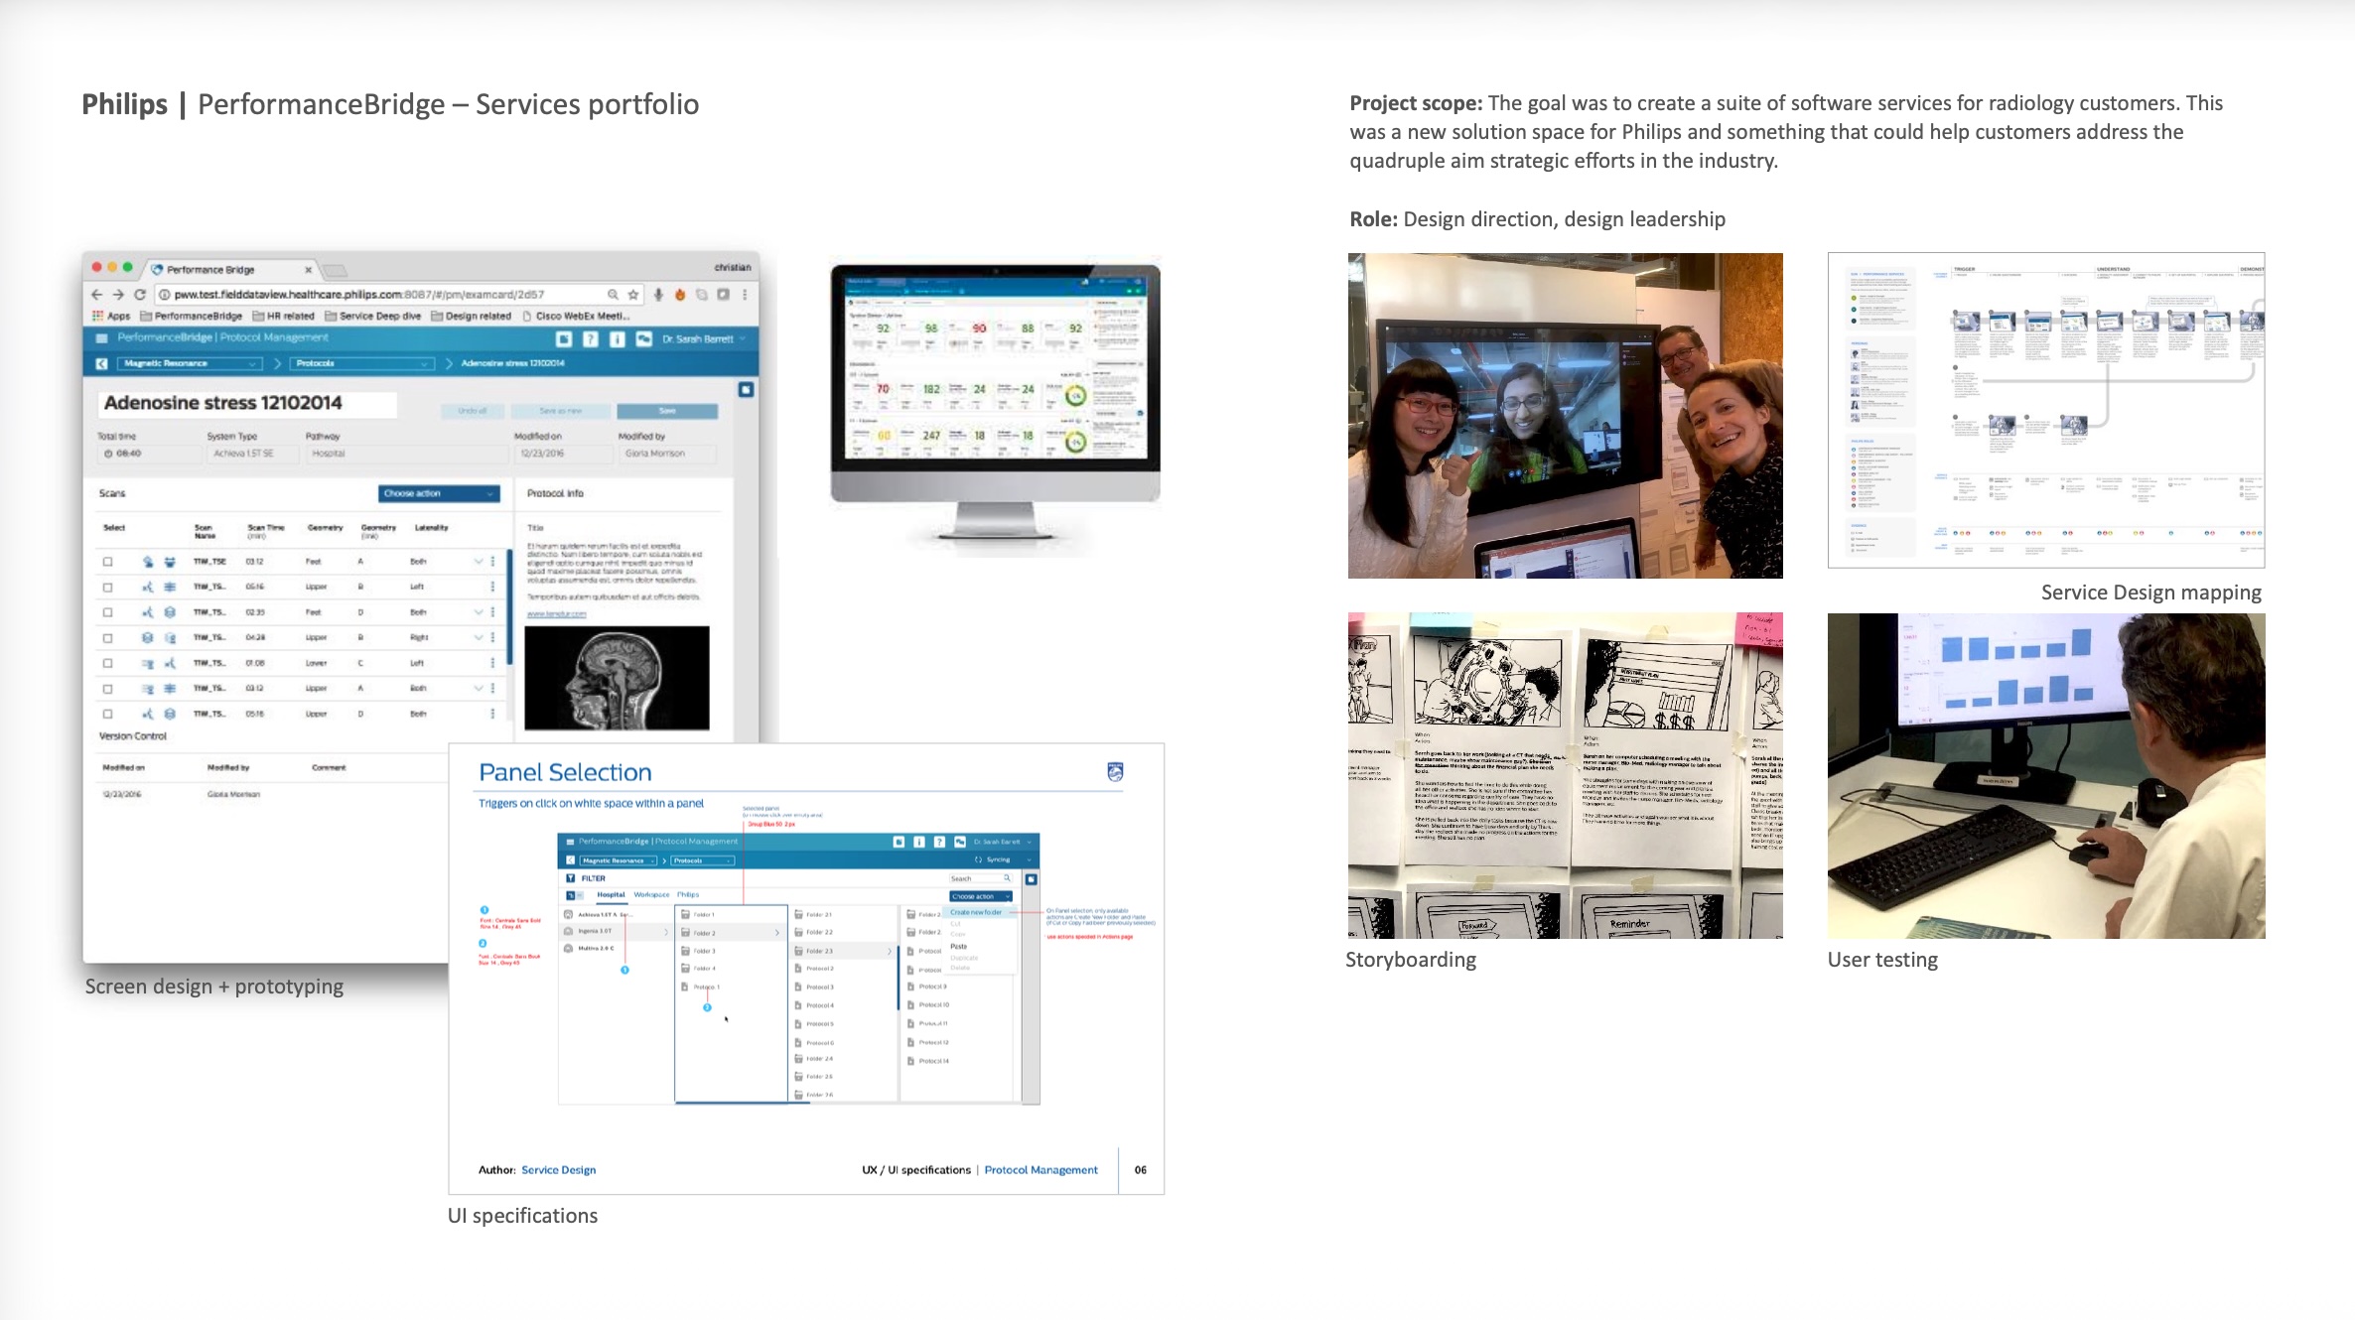Click the browser forward arrow
The width and height of the screenshot is (2355, 1320).
point(118,295)
